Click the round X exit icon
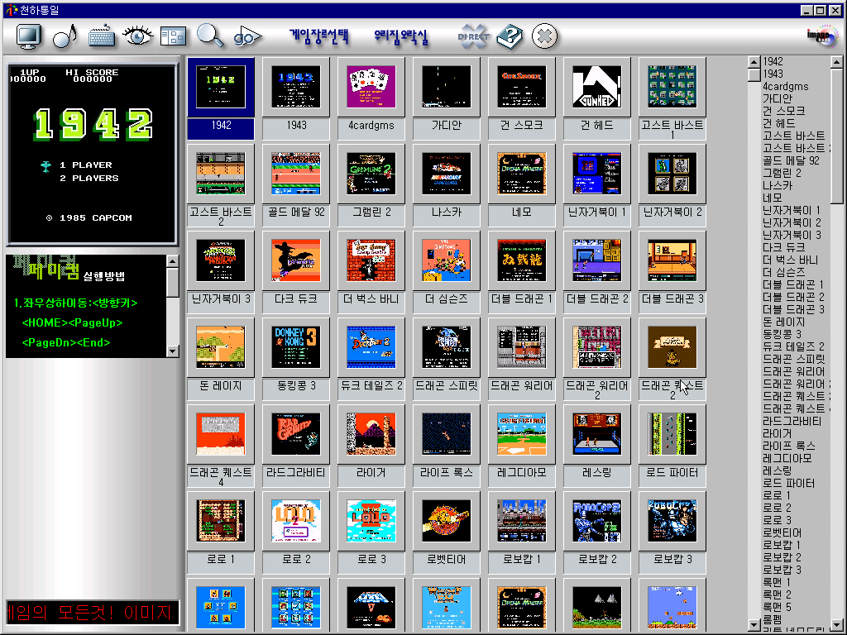 pos(544,36)
